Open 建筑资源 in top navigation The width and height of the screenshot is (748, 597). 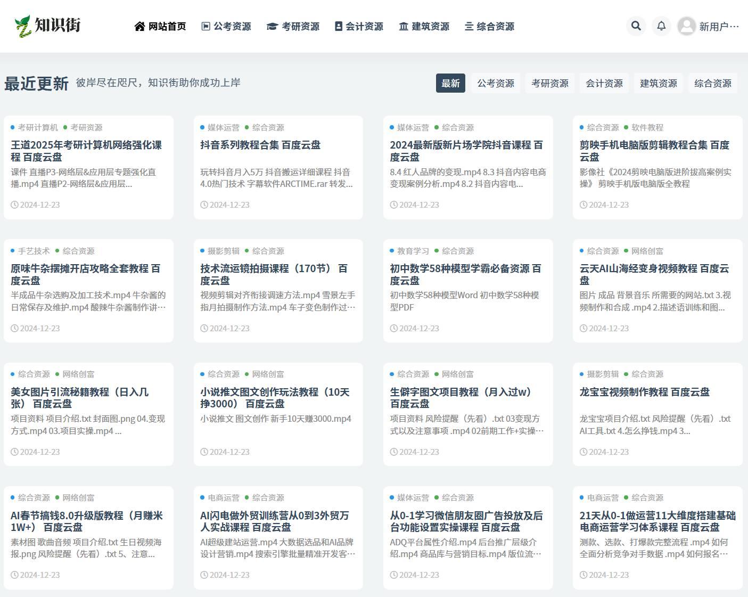[x=424, y=26]
